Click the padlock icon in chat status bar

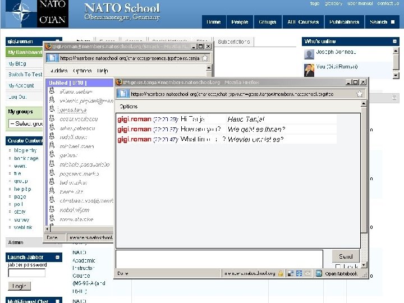(281, 273)
